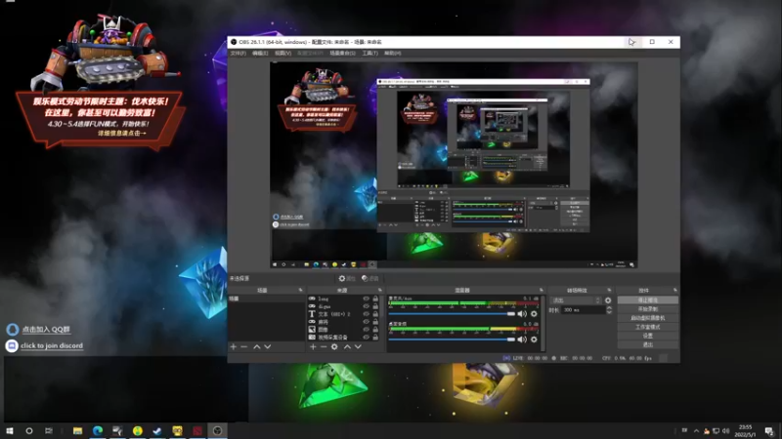
Task: Lock the digua source
Action: [x=375, y=306]
